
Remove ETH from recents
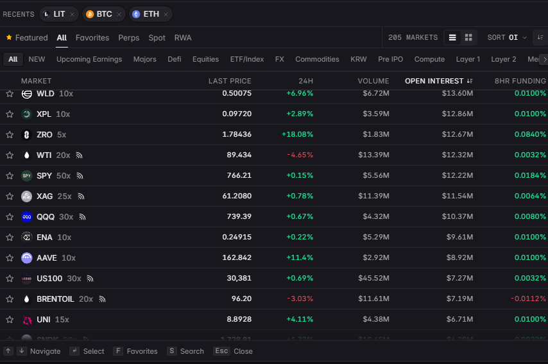click(x=166, y=14)
